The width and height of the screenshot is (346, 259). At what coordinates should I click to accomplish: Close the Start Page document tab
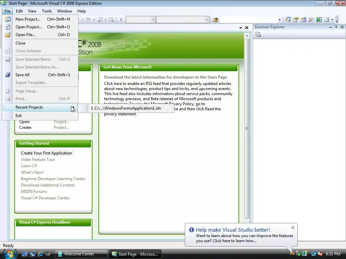pyautogui.click(x=247, y=28)
